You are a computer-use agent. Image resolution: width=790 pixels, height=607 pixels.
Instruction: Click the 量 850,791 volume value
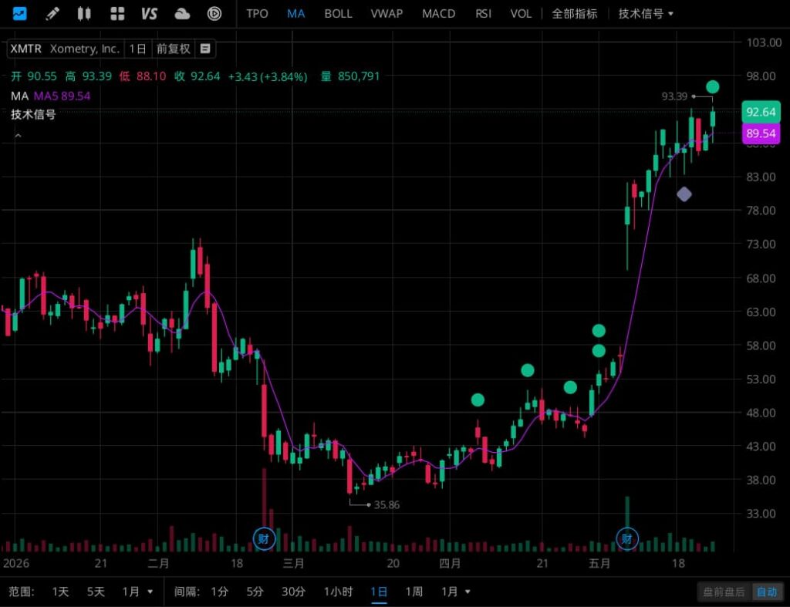[x=350, y=76]
